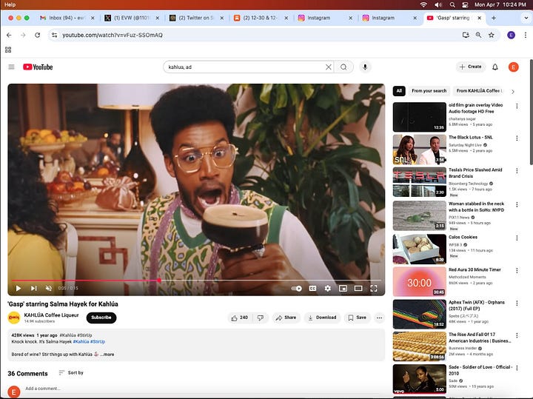Open YouTube account avatar menu

(x=513, y=67)
